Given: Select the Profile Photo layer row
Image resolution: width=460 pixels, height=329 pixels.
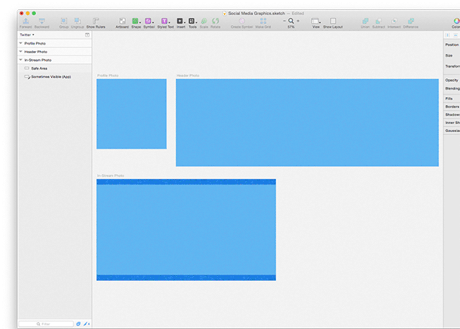Looking at the screenshot, I should coord(55,43).
